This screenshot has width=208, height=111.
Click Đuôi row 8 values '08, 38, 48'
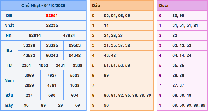(x=182, y=95)
